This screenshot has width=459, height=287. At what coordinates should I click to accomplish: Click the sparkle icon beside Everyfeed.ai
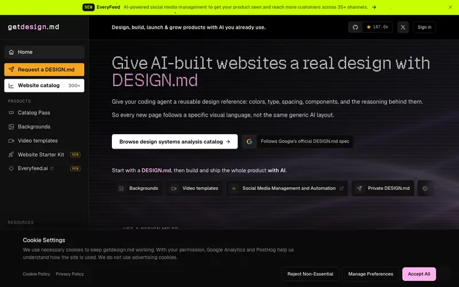coord(11,168)
